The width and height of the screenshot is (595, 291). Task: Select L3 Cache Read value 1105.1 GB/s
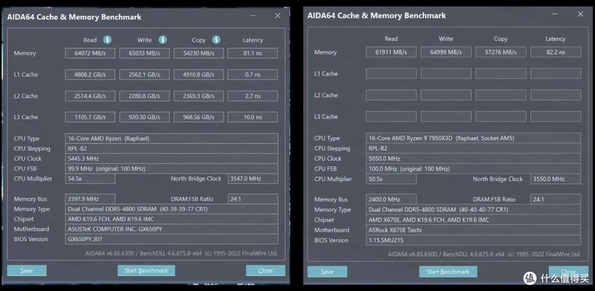click(90, 117)
